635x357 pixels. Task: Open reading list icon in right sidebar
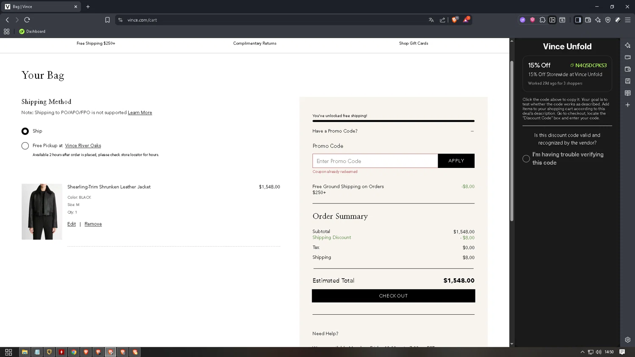coord(628,93)
